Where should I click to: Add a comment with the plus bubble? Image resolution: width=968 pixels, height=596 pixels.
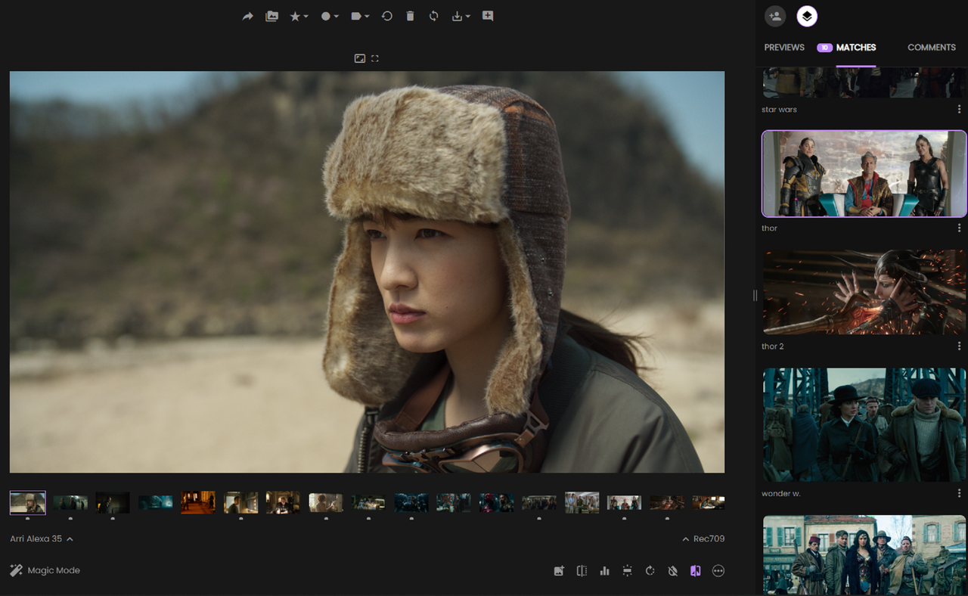pos(488,16)
